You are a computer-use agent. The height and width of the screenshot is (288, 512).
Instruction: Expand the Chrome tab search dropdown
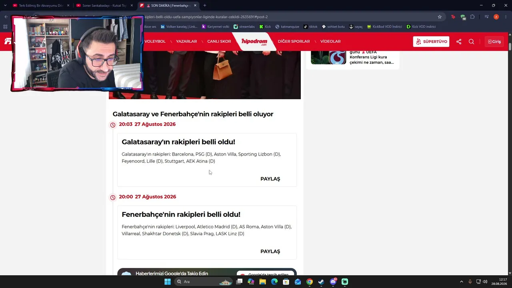coord(5,6)
